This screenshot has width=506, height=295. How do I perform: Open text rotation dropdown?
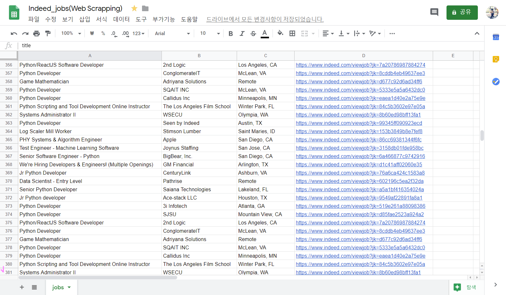375,34
